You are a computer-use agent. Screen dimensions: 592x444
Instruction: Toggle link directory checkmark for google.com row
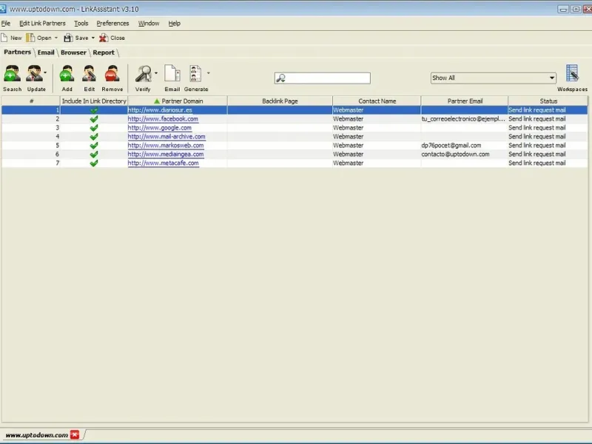click(93, 128)
